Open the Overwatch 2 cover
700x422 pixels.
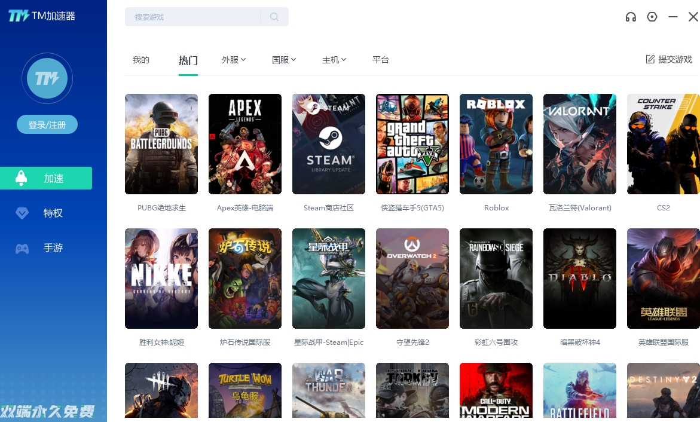[x=412, y=278]
